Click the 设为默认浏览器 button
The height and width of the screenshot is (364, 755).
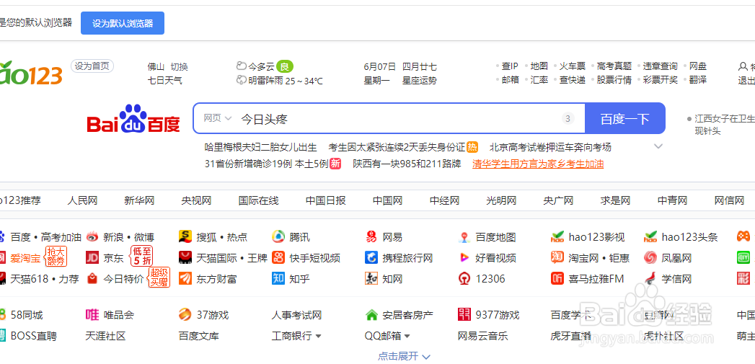pos(123,23)
